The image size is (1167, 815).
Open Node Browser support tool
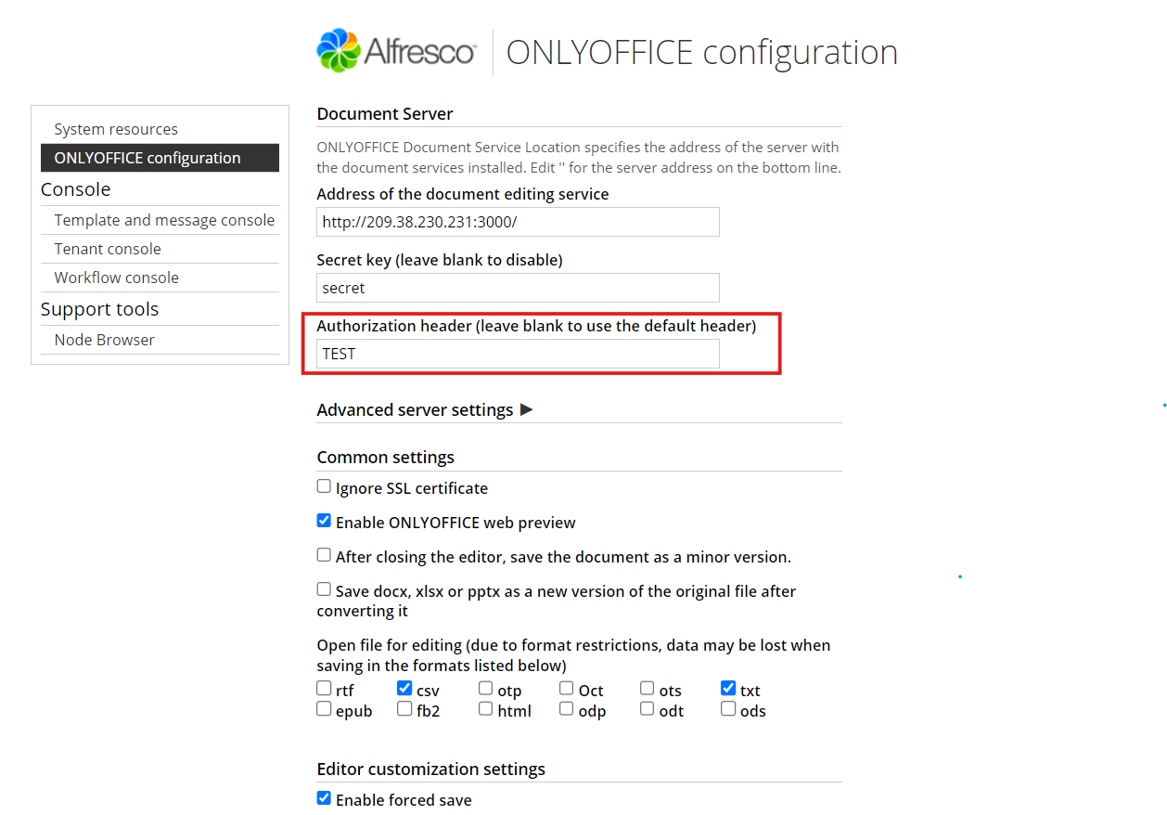pyautogui.click(x=105, y=340)
